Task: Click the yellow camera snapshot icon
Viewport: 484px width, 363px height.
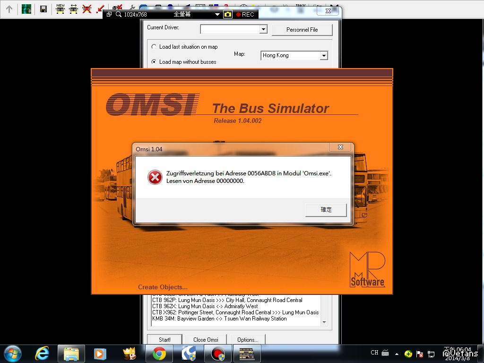Action: click(228, 14)
